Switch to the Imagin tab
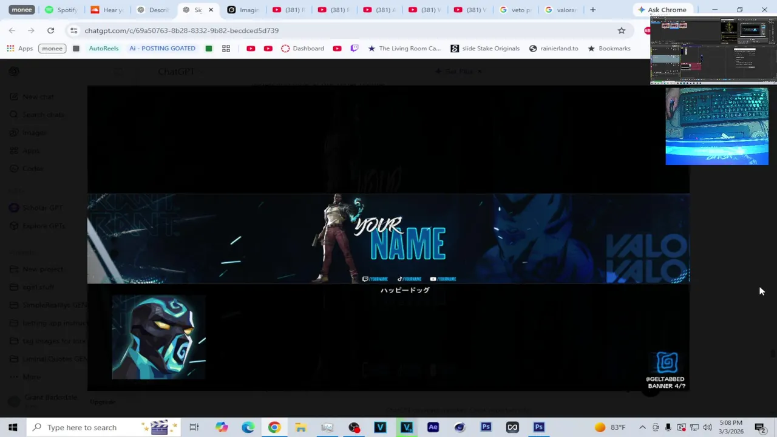The height and width of the screenshot is (437, 777). [243, 10]
